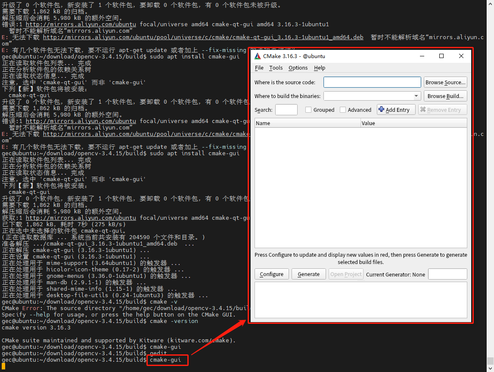
Task: Click inside the CMake output log area
Action: (361, 300)
